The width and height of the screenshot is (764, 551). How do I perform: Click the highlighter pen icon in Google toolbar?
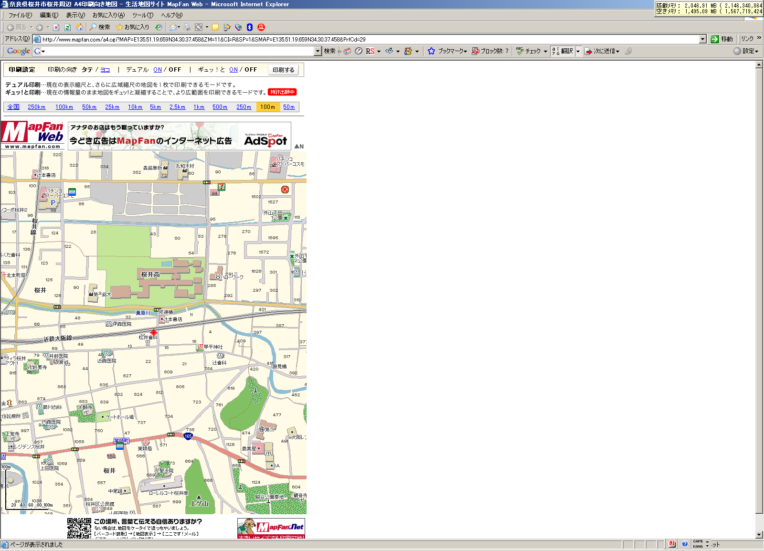point(628,51)
